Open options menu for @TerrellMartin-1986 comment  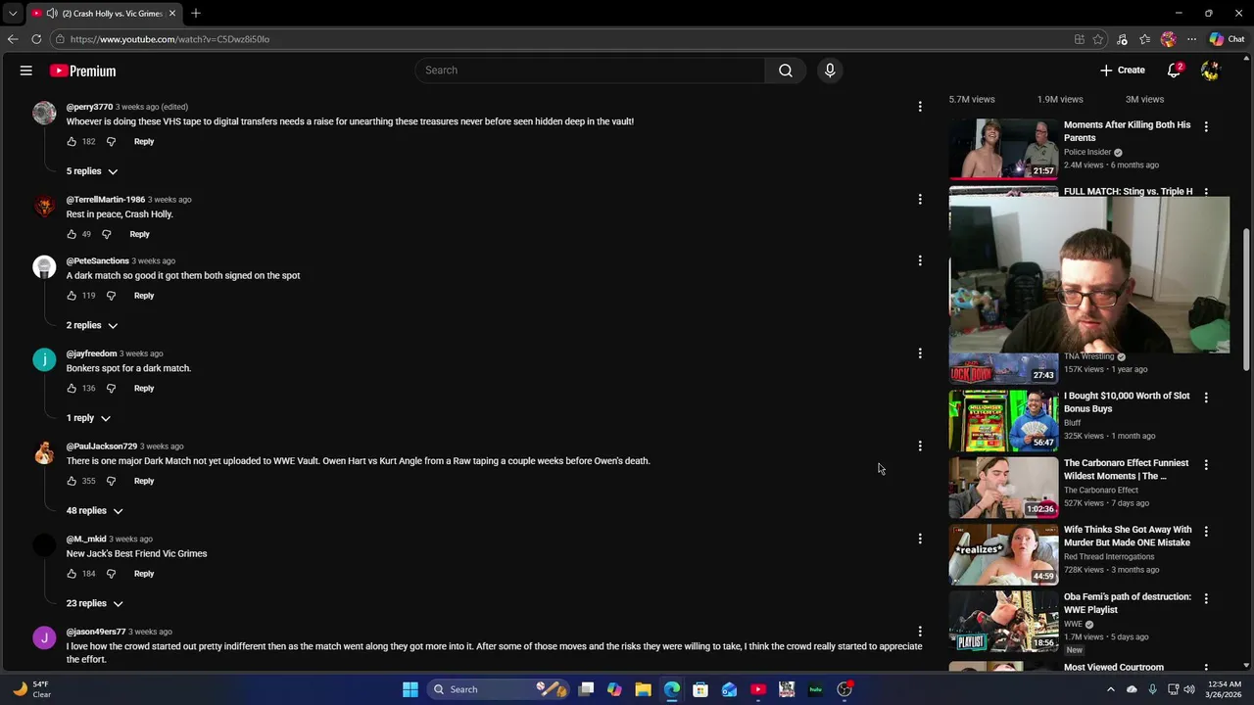[920, 199]
